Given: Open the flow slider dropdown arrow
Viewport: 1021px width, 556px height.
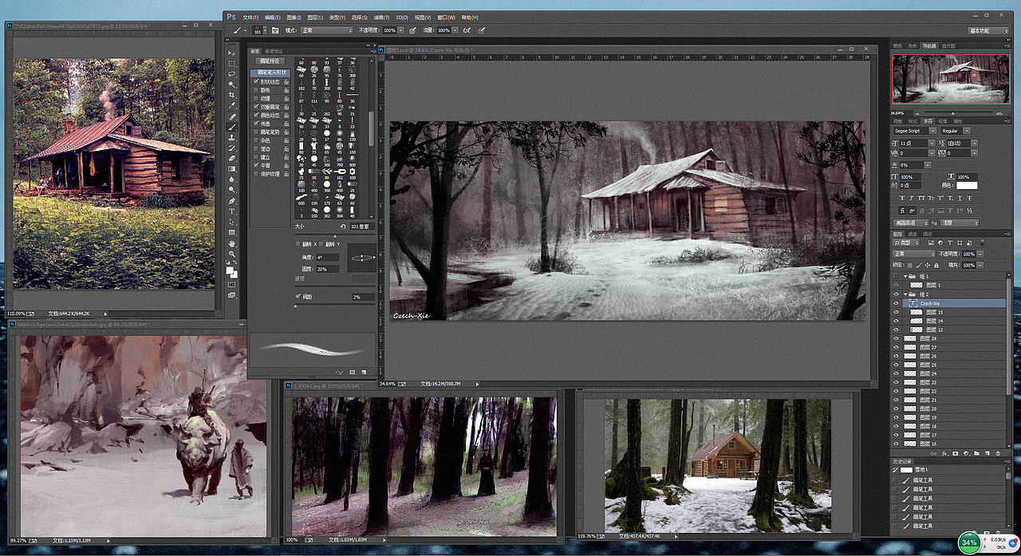Looking at the screenshot, I should click(x=455, y=30).
